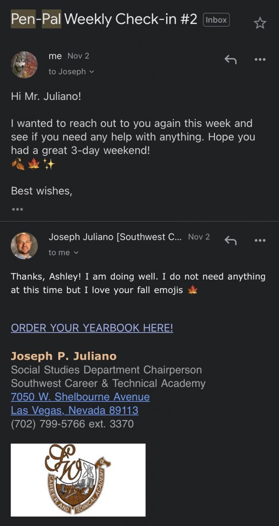Image resolution: width=279 pixels, height=526 pixels.
Task: Tap the Southwest Career and Technical Academy logo
Action: [x=78, y=480]
